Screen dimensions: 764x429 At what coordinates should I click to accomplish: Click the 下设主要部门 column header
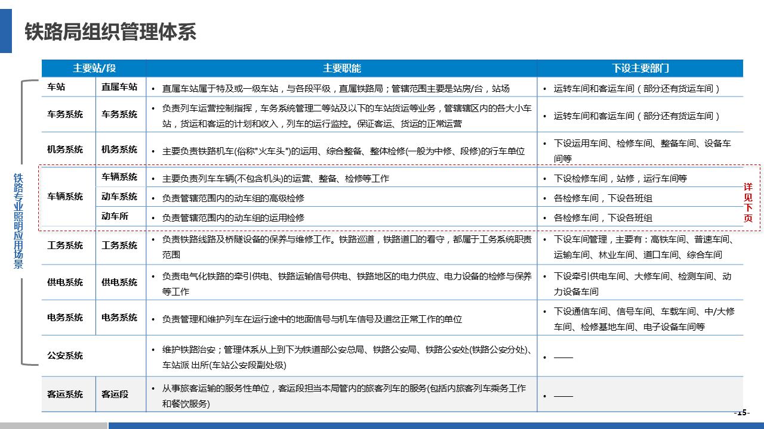coord(640,69)
